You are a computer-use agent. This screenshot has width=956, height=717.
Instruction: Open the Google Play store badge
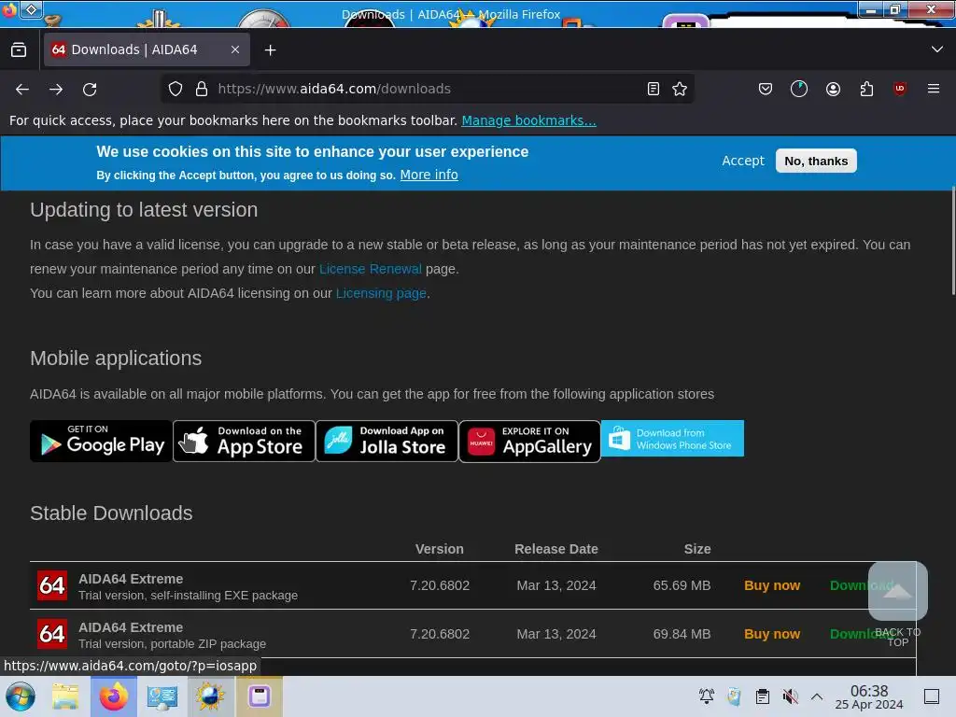point(101,441)
